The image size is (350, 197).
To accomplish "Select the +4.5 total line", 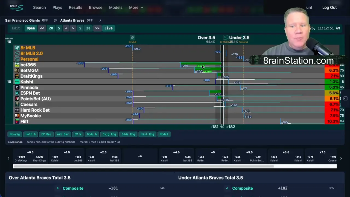I will [x=176, y=156].
